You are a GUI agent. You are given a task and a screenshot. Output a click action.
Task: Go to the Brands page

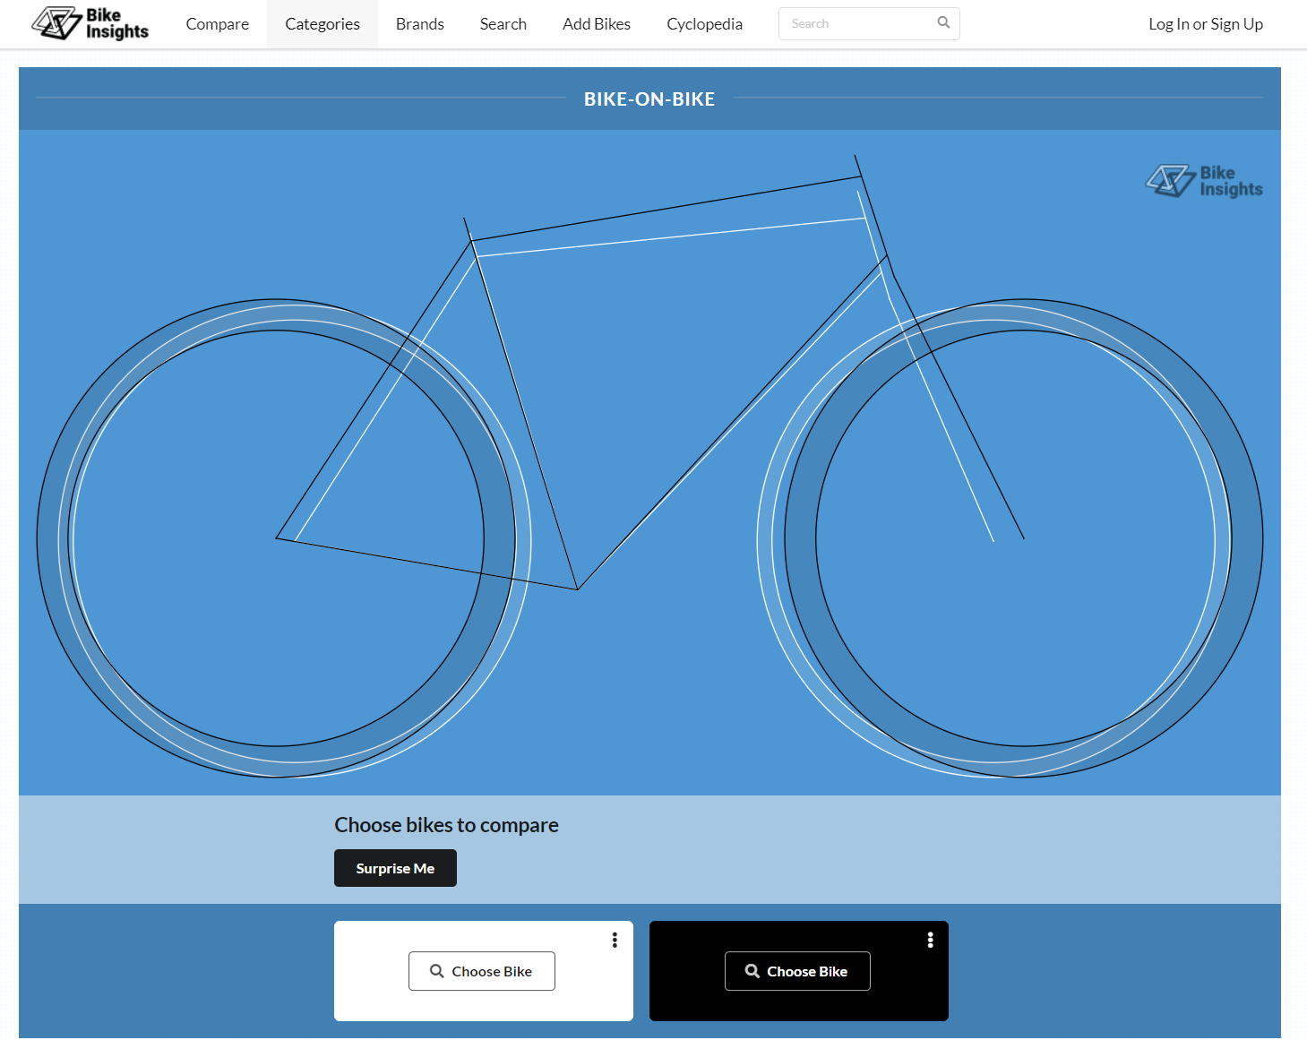[420, 24]
